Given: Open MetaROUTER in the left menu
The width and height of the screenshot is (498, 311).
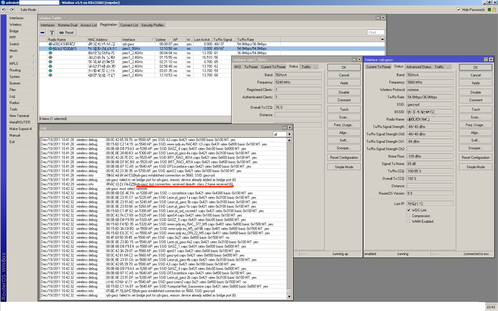Looking at the screenshot, I should tap(20, 122).
